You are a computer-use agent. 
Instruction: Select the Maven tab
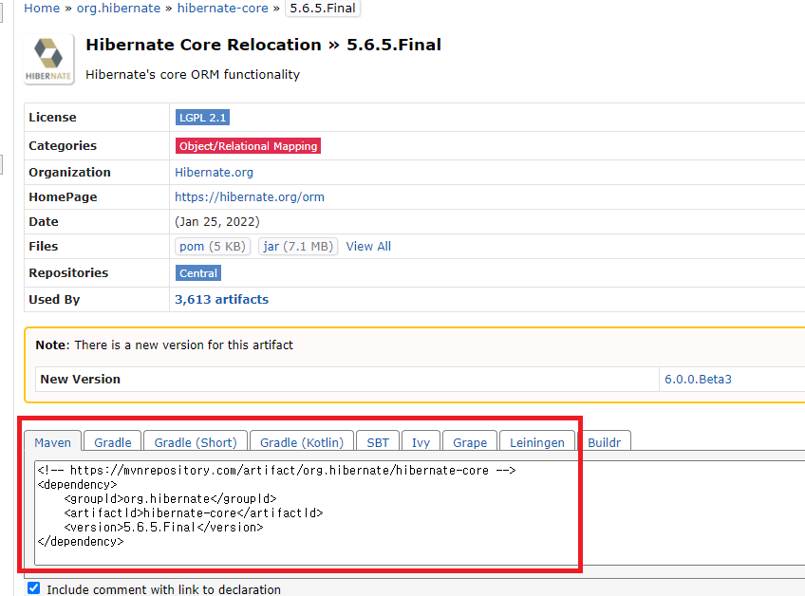pyautogui.click(x=52, y=442)
